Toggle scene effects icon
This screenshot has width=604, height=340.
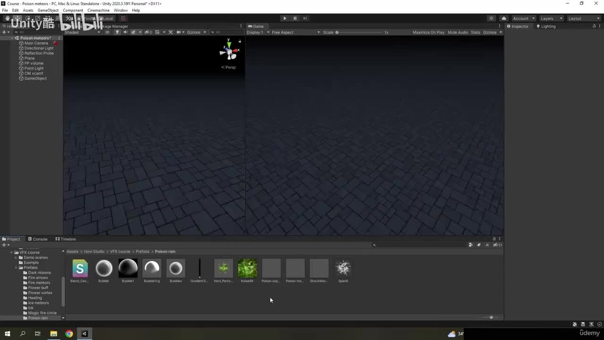(x=134, y=32)
